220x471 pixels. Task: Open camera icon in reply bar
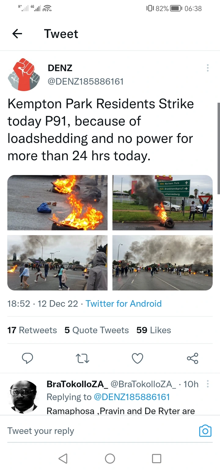click(205, 431)
